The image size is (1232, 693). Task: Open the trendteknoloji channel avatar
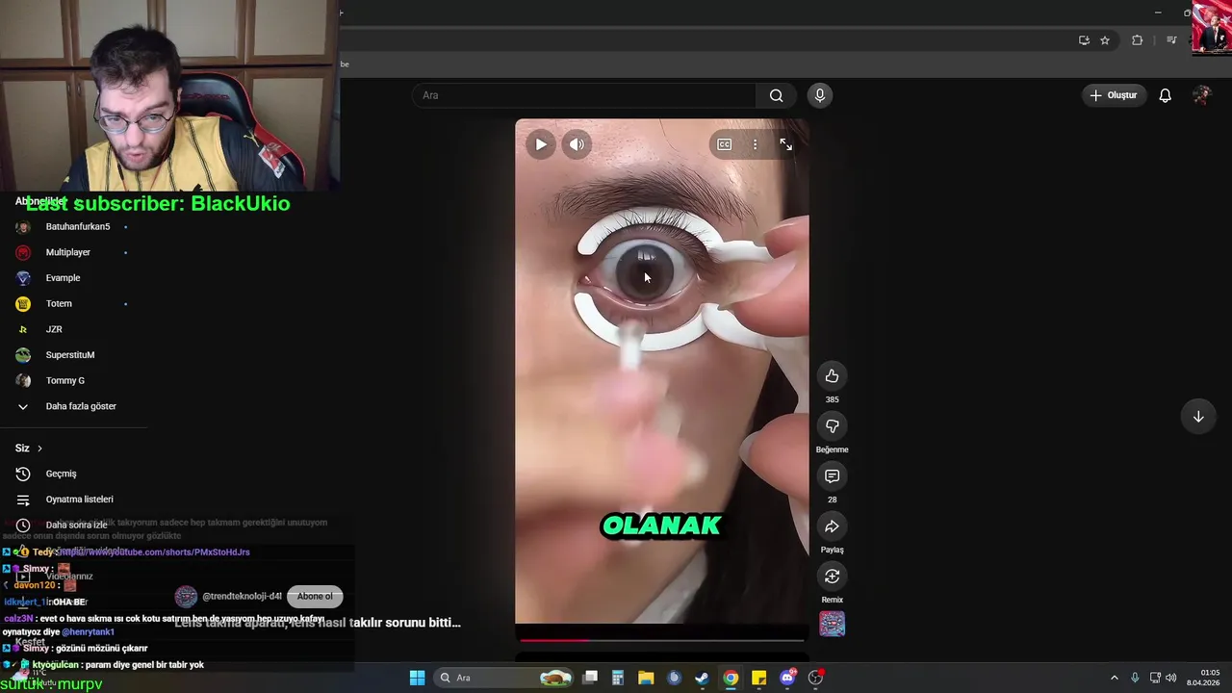186,597
